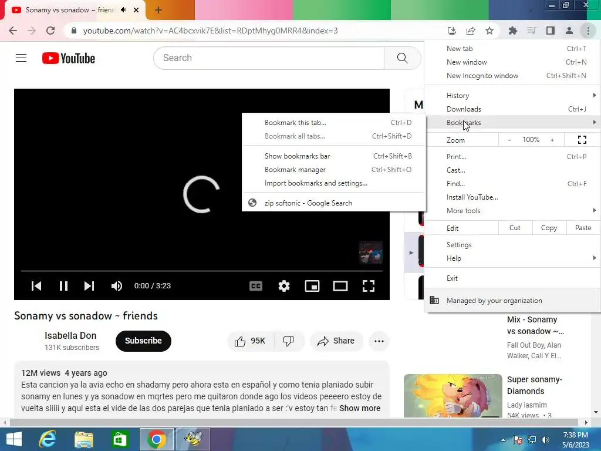The width and height of the screenshot is (601, 451).
Task: Play the previous video in playlist
Action: coord(36,286)
